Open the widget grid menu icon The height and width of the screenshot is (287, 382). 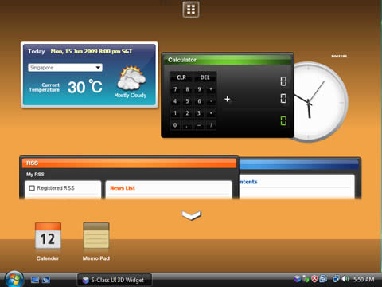click(x=191, y=10)
